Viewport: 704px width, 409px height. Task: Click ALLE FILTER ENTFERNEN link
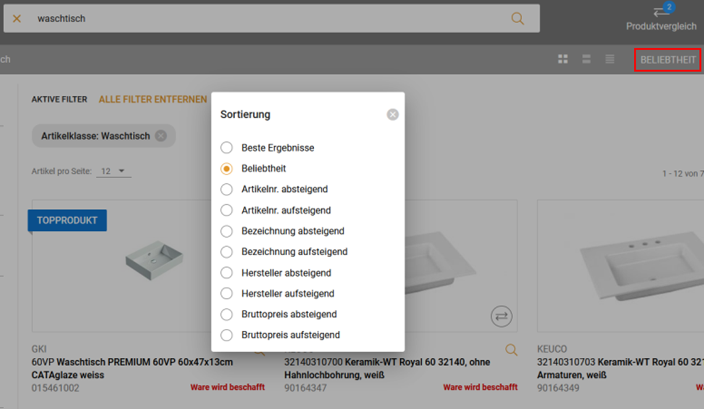click(x=153, y=99)
